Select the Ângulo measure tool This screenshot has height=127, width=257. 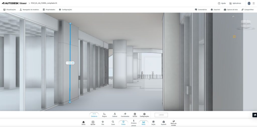(104, 114)
